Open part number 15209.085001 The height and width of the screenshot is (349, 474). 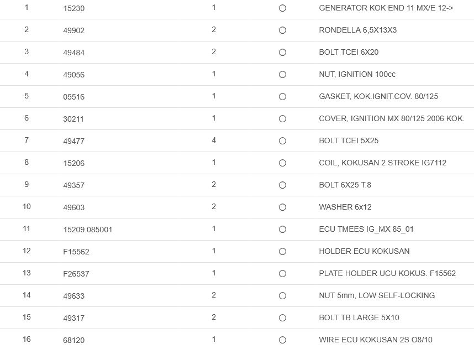pos(88,230)
